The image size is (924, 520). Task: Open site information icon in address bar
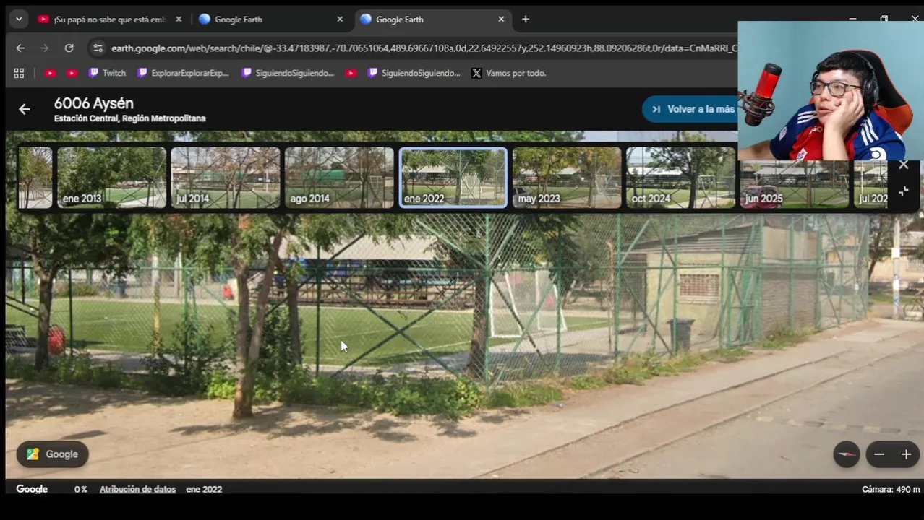point(98,48)
